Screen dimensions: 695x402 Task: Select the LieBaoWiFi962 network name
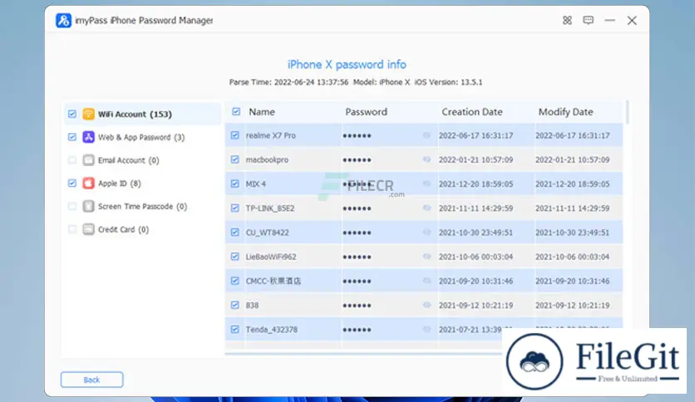(271, 257)
